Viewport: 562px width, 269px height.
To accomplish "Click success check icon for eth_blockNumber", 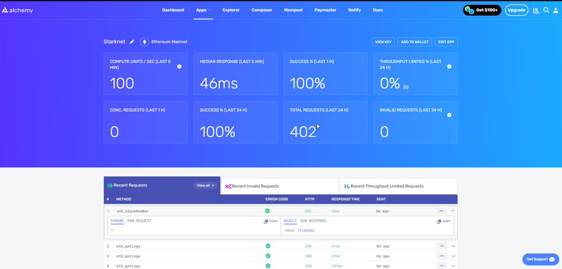I will pyautogui.click(x=267, y=211).
